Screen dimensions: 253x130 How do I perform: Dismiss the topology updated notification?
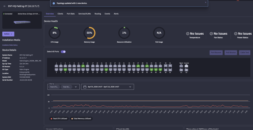[206, 2]
